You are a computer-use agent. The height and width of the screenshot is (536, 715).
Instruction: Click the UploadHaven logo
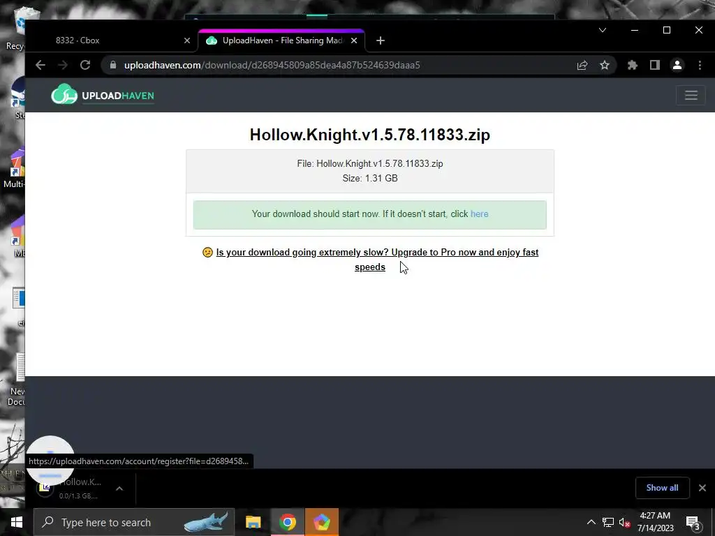click(x=103, y=94)
